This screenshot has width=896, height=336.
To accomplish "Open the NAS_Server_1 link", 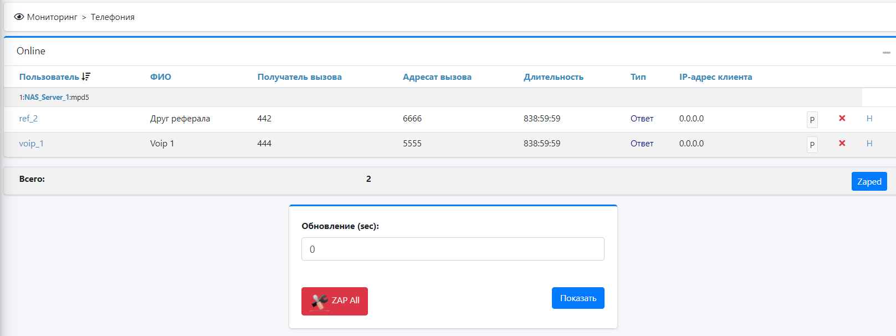I will click(47, 98).
